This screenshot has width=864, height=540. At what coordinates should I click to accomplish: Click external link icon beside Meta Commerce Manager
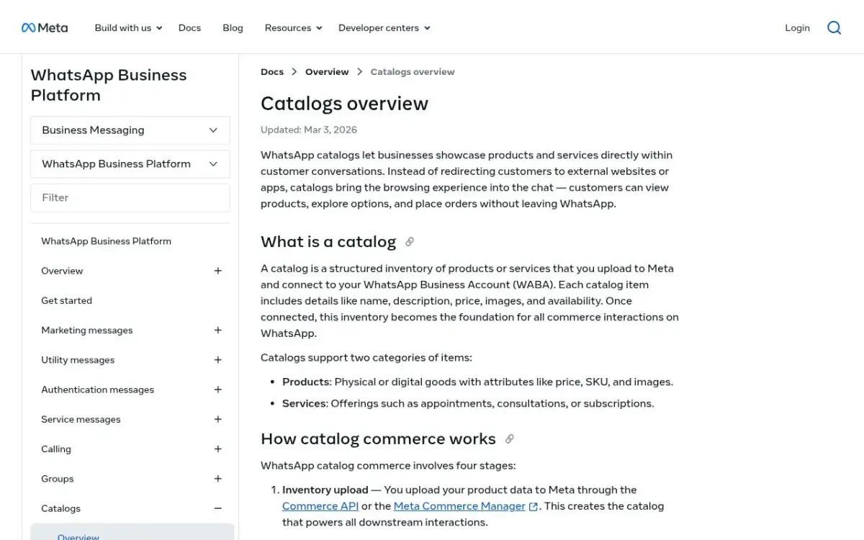tap(534, 507)
